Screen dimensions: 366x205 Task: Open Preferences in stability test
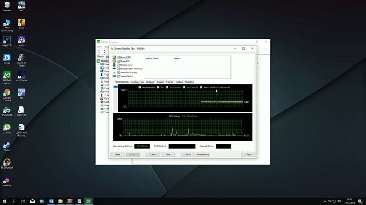[x=203, y=154]
